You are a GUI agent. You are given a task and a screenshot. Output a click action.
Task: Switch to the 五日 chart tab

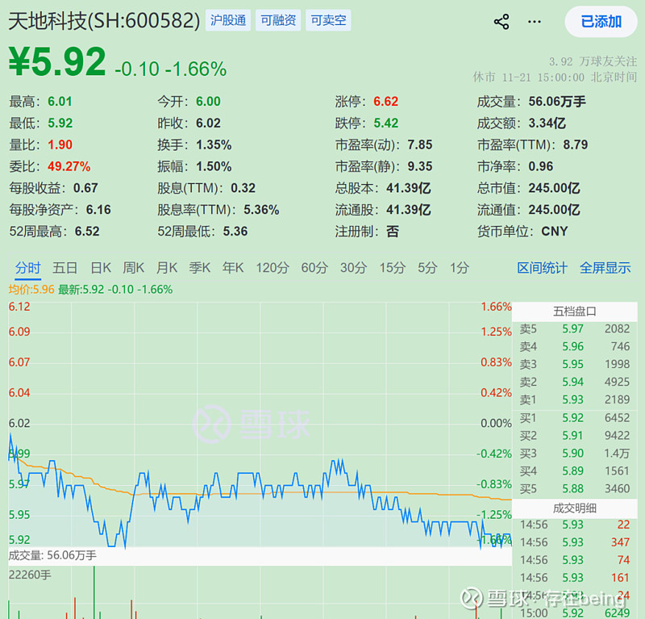pyautogui.click(x=64, y=268)
